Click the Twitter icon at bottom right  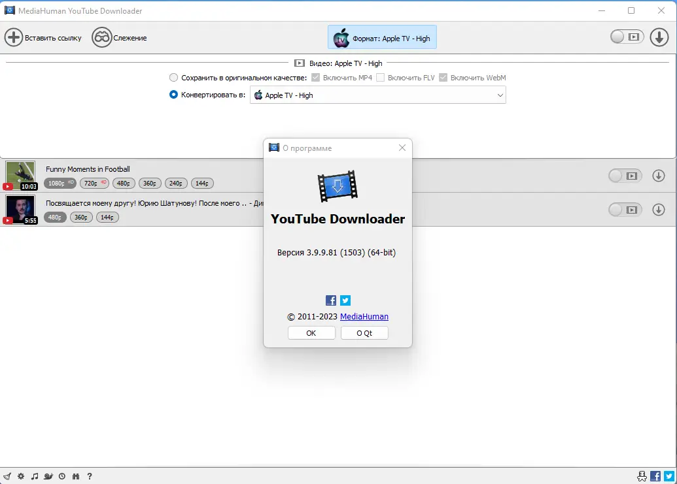(x=668, y=476)
